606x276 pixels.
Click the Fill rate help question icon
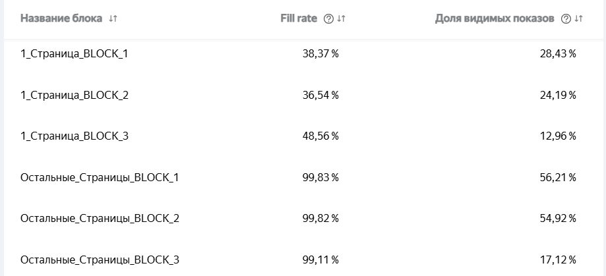[x=328, y=19]
